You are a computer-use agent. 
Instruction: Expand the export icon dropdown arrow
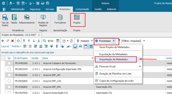click(68, 41)
